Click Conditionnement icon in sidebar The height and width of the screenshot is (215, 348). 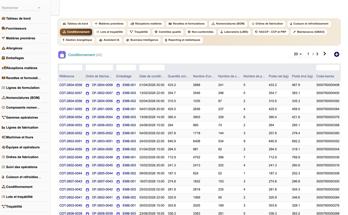click(3, 187)
